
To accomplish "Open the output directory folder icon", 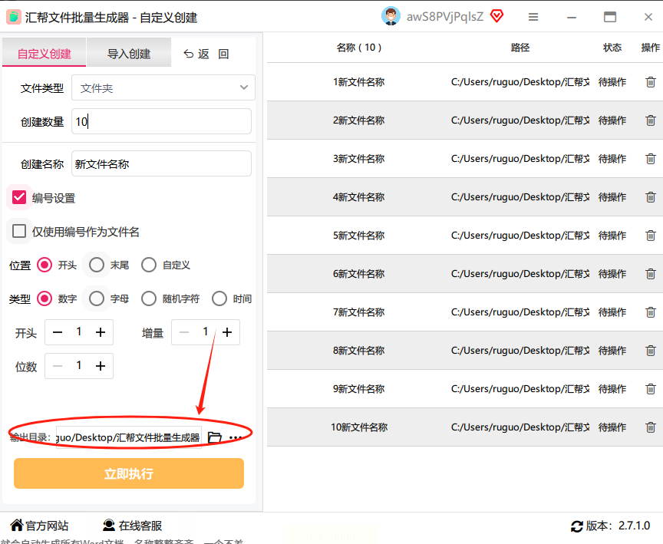I will point(215,437).
